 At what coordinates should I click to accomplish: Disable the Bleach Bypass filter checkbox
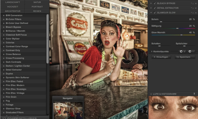click(x=155, y=3)
